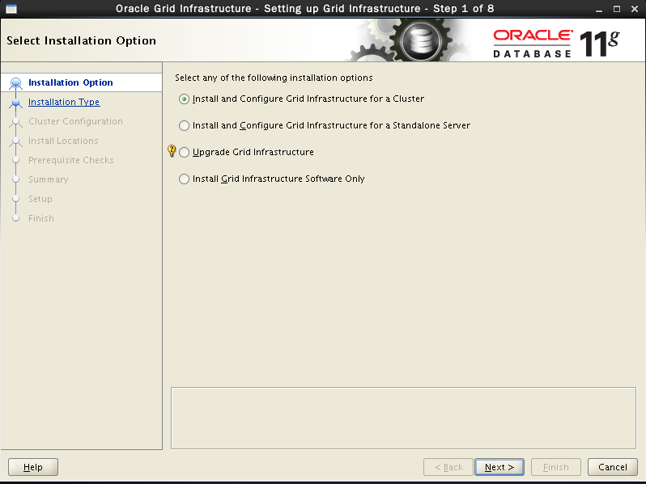The image size is (646, 484).
Task: Choose Grid Infrastructure for a Standalone Server option
Action: click(x=185, y=125)
